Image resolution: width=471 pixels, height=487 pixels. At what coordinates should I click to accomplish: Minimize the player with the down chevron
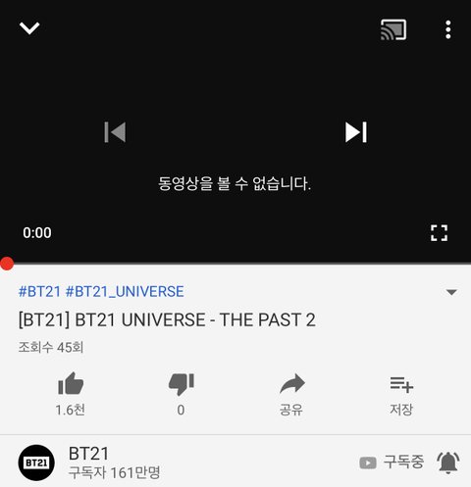tap(29, 28)
